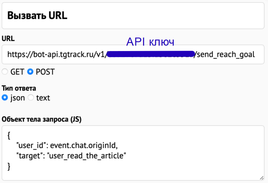Image resolution: width=268 pixels, height=183 pixels.
Task: Click the 'POST' label text
Action: [45, 72]
